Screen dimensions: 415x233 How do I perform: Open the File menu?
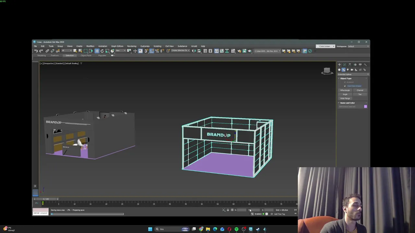point(35,46)
